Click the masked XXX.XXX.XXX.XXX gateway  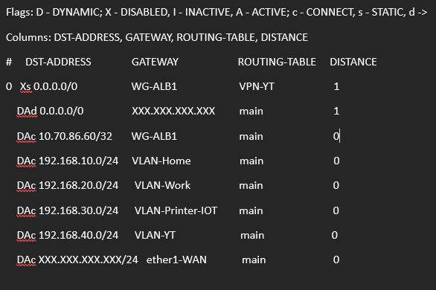click(x=173, y=111)
